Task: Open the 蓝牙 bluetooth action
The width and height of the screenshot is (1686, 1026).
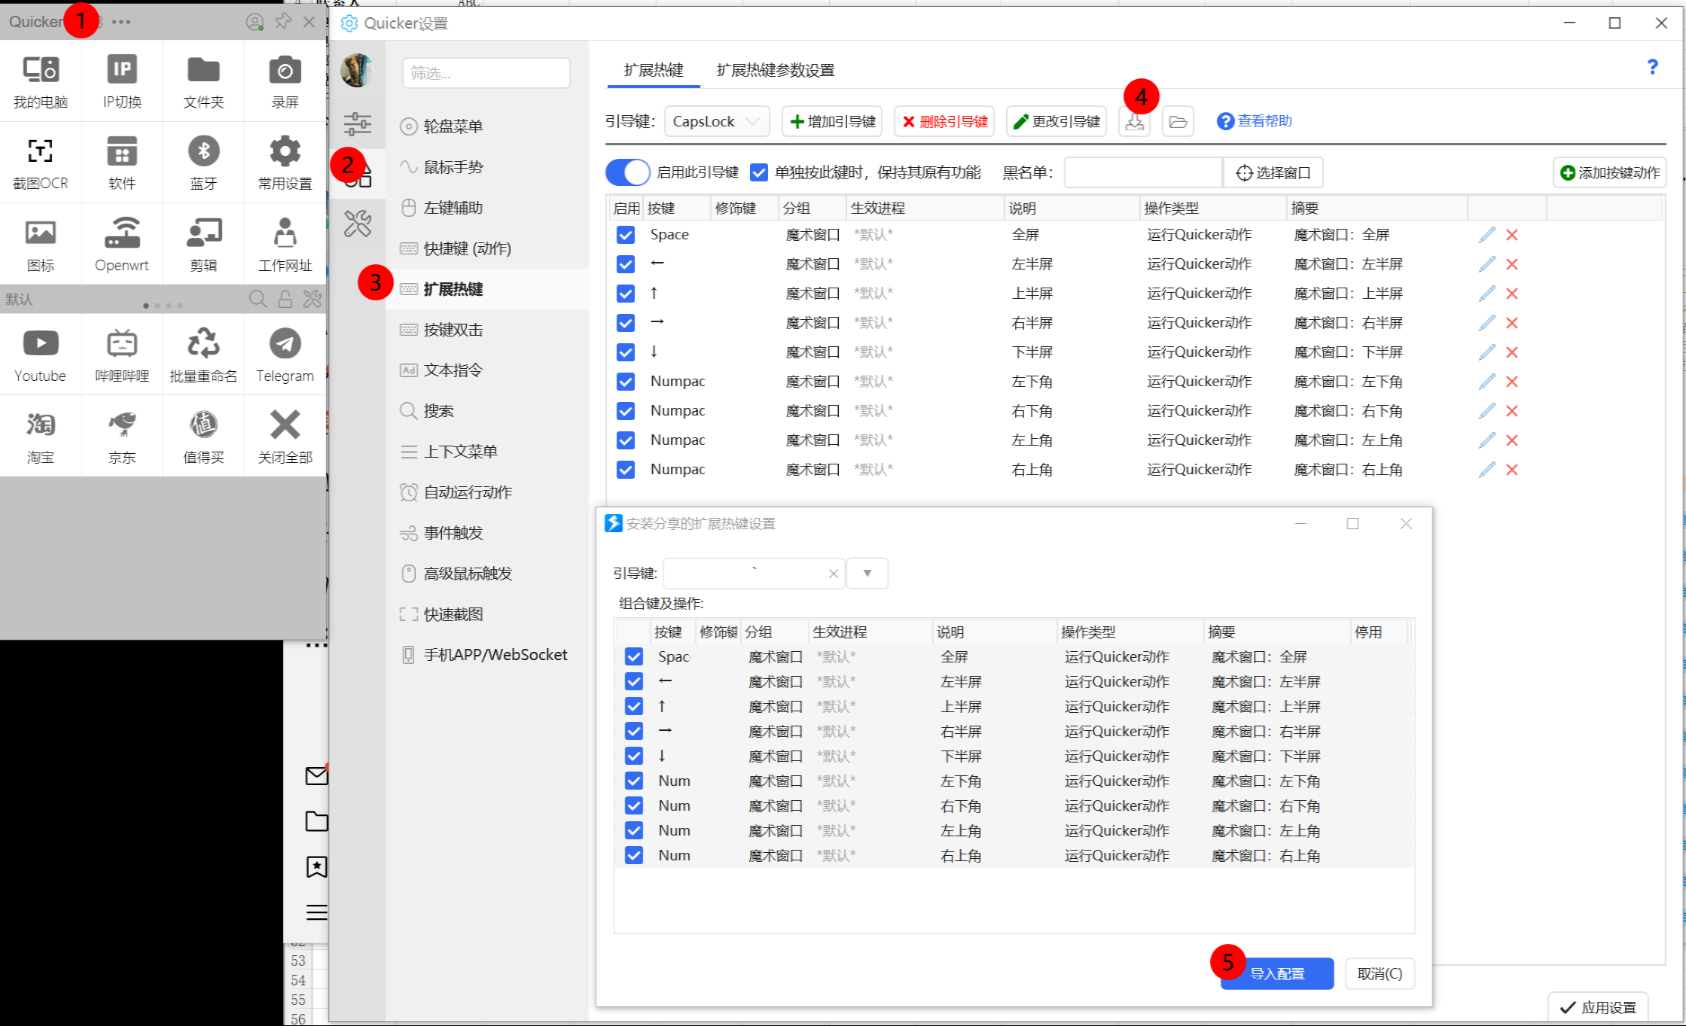Action: click(x=203, y=163)
